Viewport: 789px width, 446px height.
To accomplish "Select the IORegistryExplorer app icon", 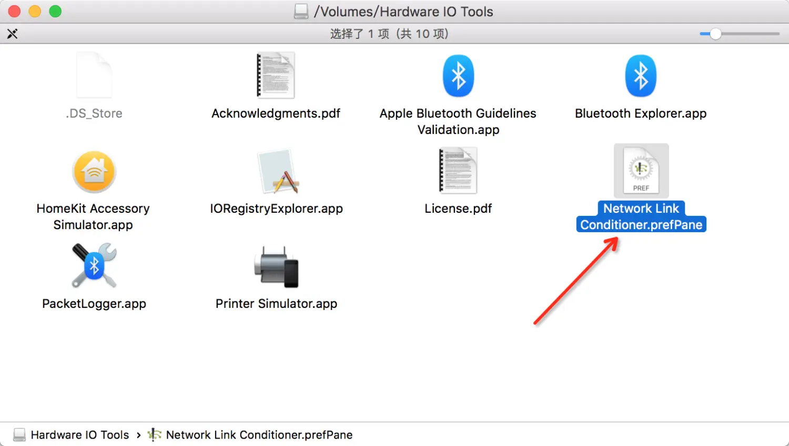I will pyautogui.click(x=278, y=171).
